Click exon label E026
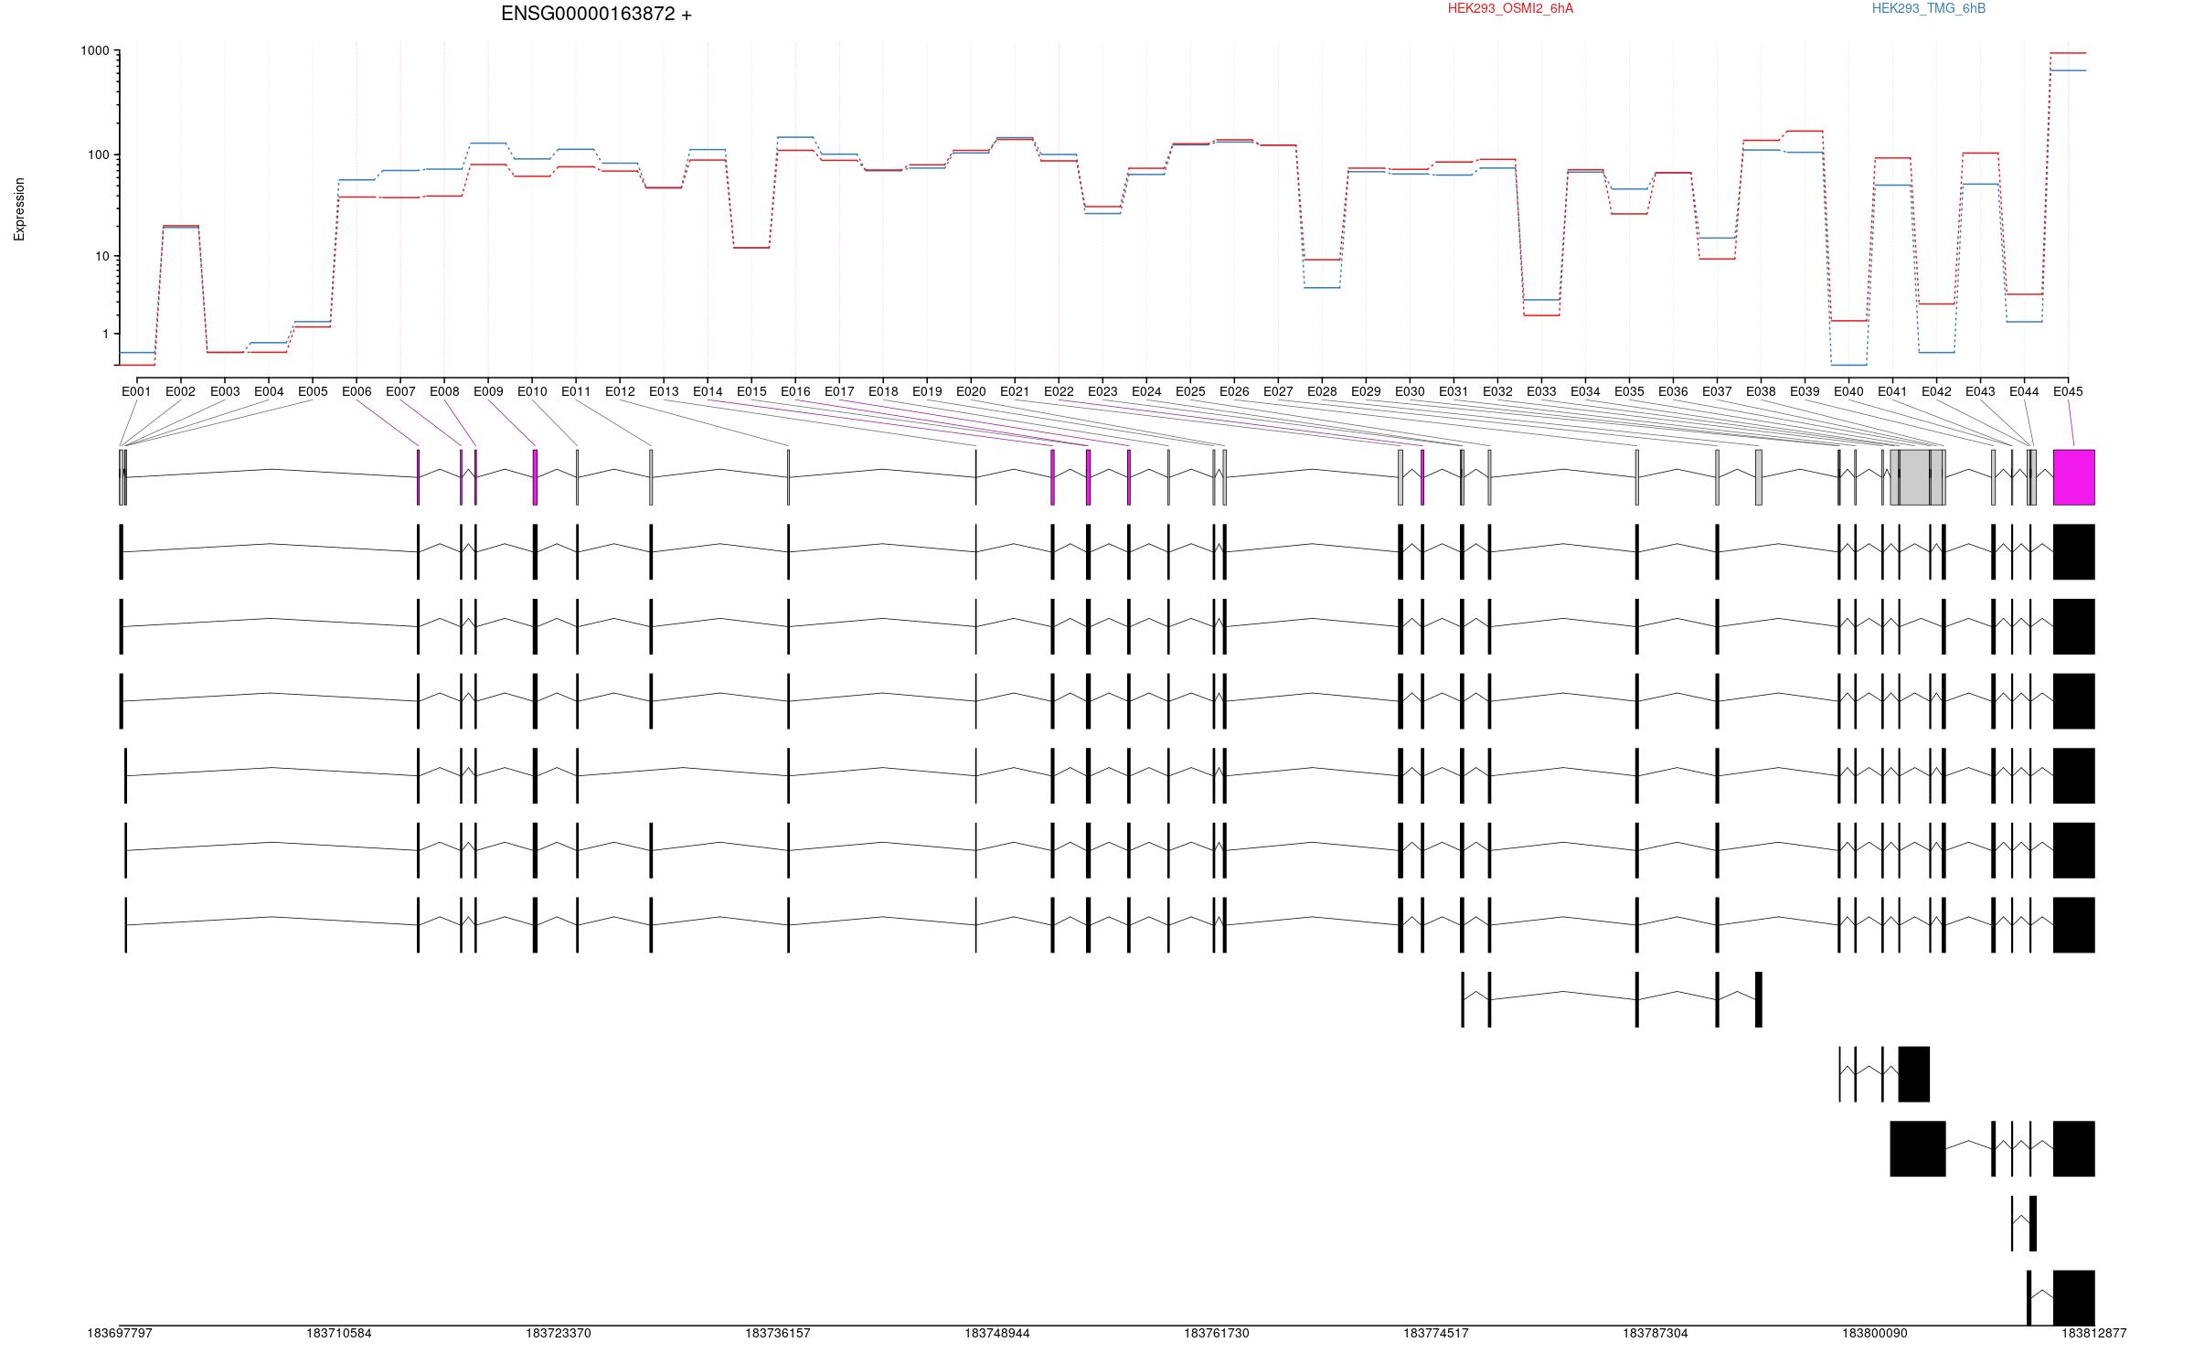 1233,391
